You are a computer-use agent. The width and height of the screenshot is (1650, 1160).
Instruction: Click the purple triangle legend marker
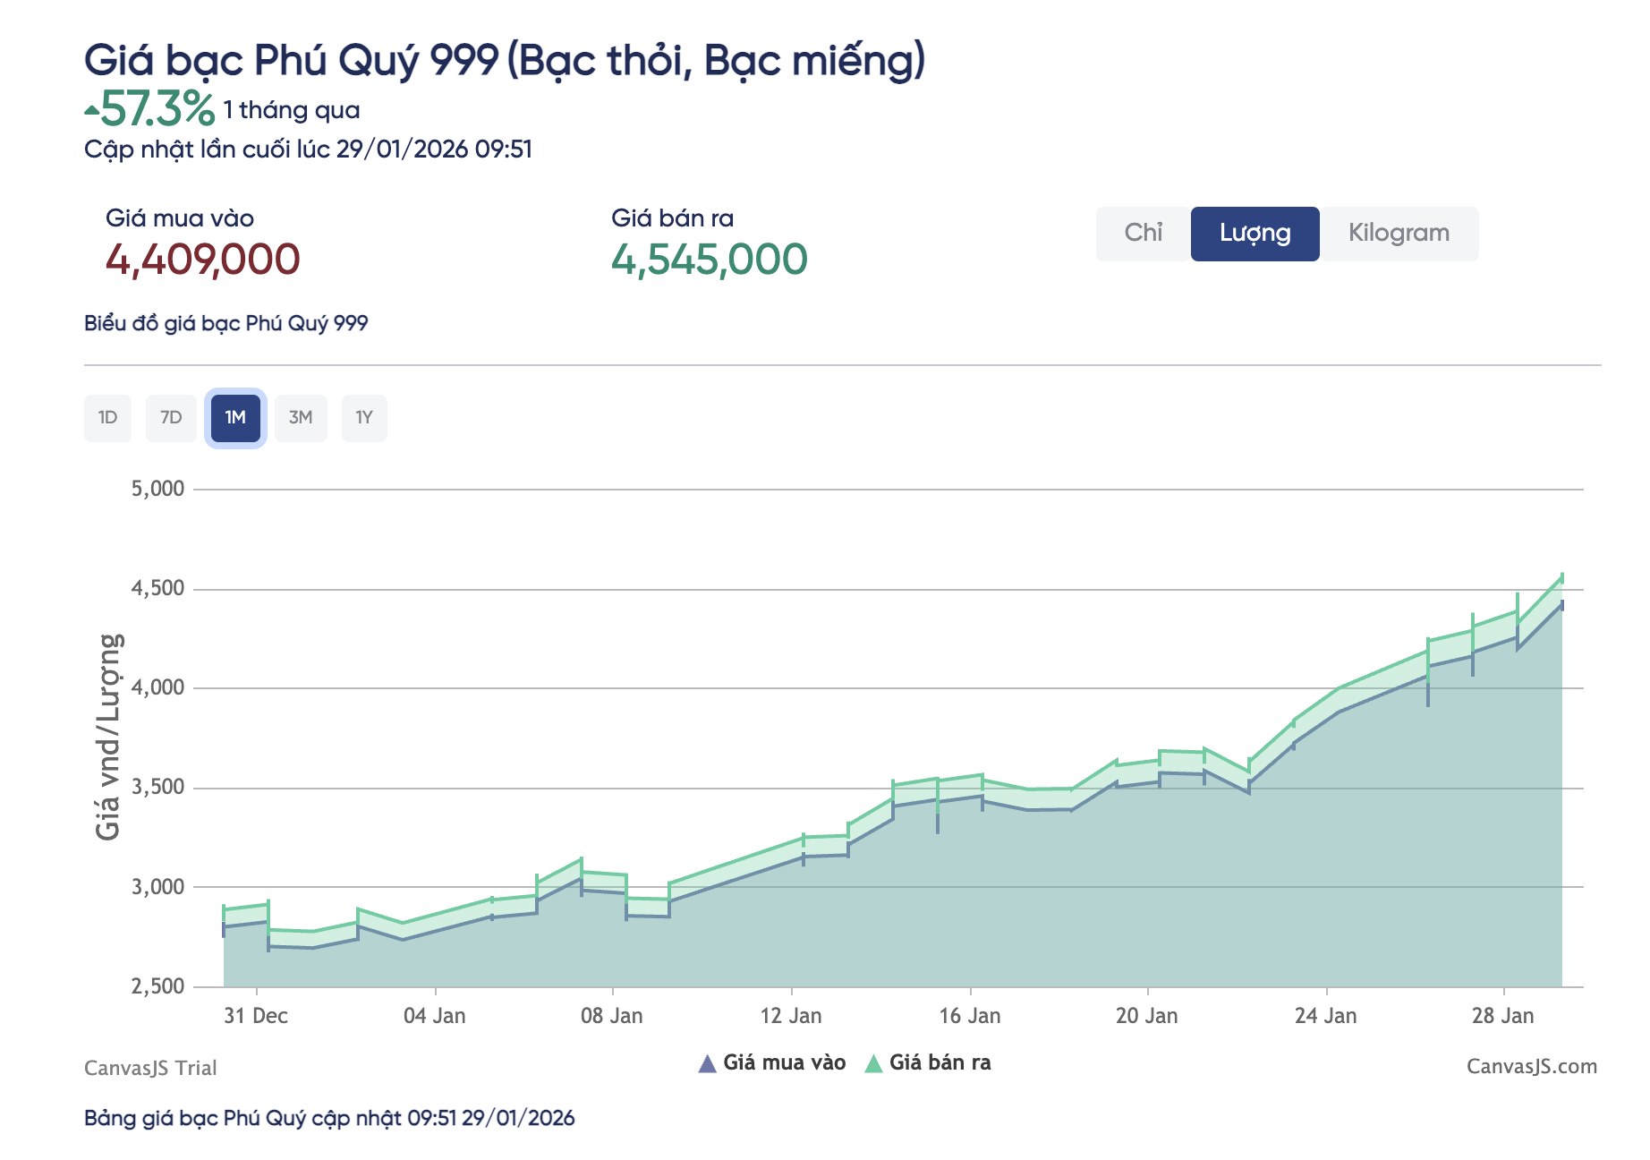708,1062
